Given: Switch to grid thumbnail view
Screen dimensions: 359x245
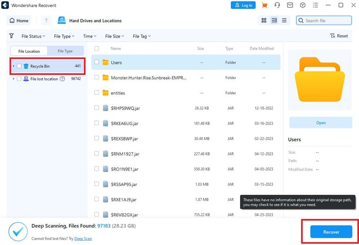Looking at the screenshot, I should tap(264, 21).
